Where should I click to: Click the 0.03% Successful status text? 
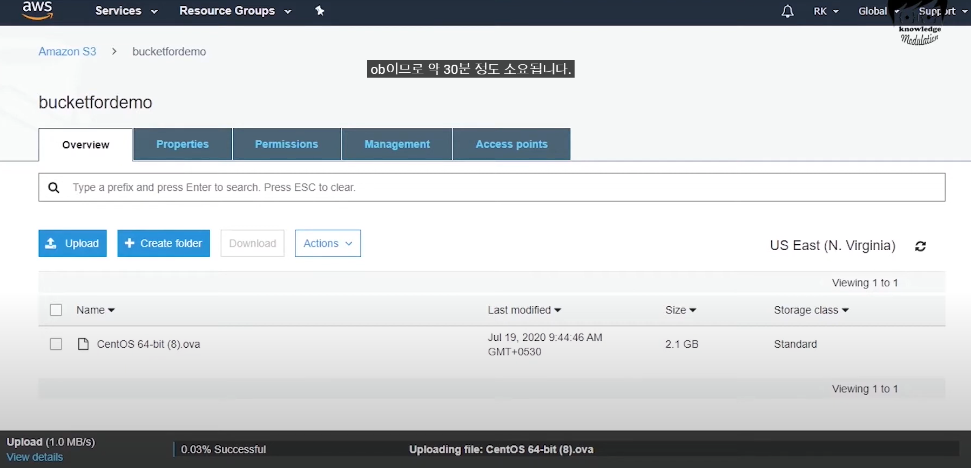[224, 449]
